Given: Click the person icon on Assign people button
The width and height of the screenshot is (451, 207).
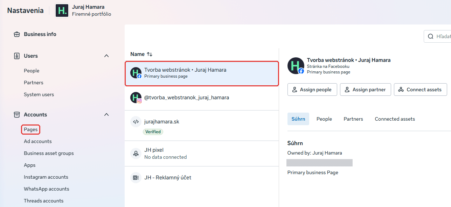Looking at the screenshot, I should click(x=295, y=90).
